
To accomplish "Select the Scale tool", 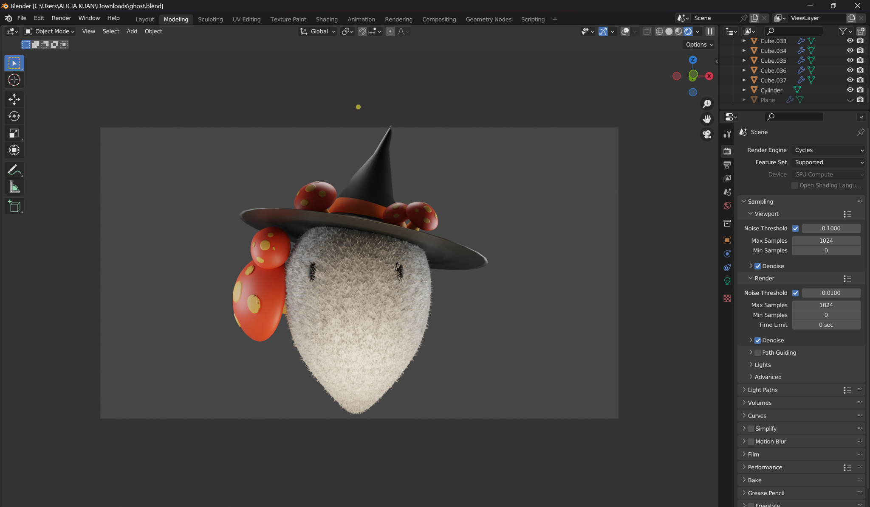I will [x=14, y=133].
